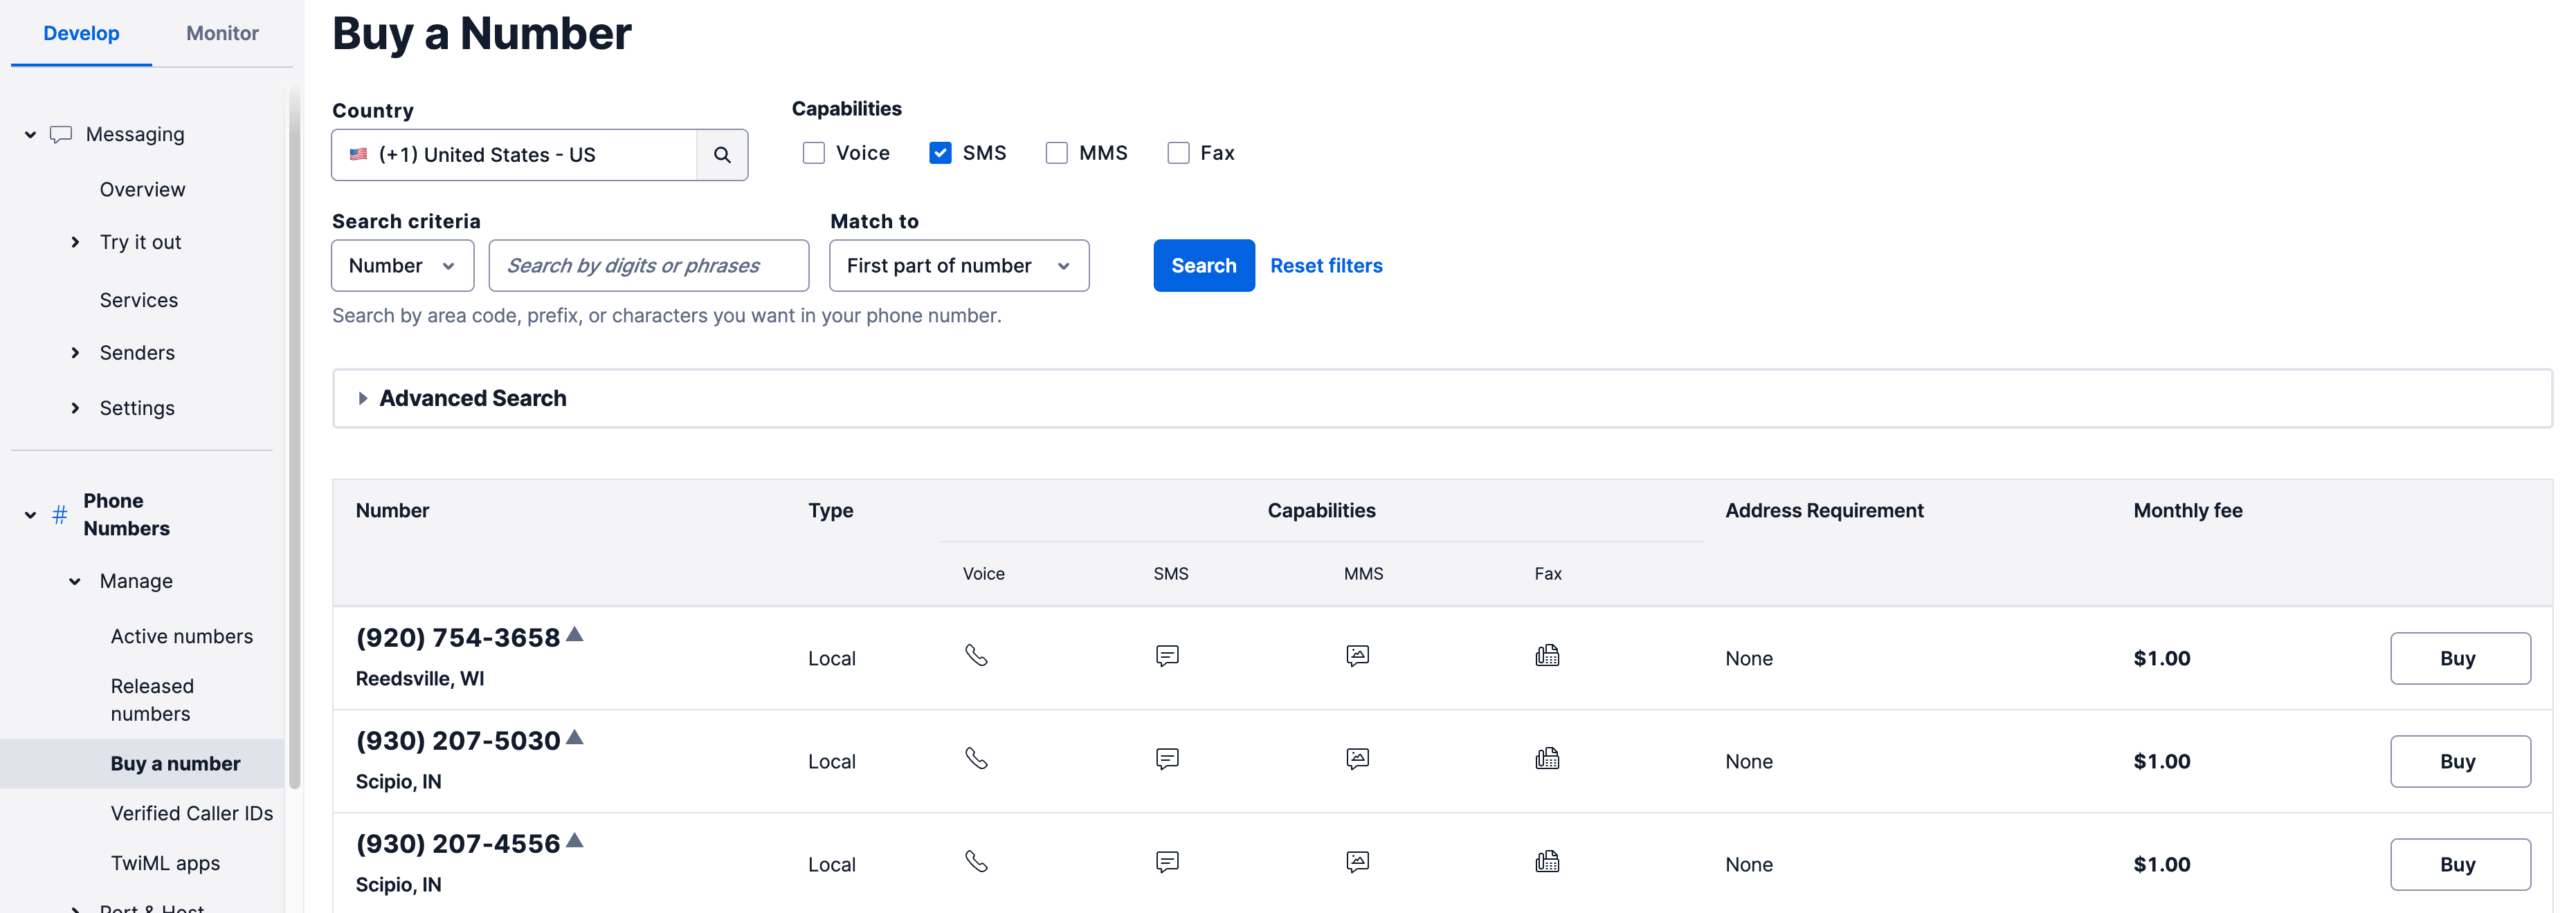Image resolution: width=2576 pixels, height=913 pixels.
Task: Uncheck the SMS capability checkbox
Action: [x=940, y=153]
